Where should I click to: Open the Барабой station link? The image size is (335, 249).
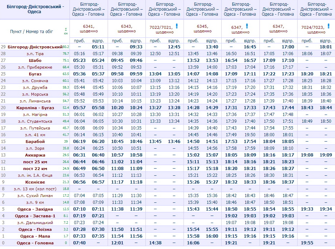pos(35,142)
